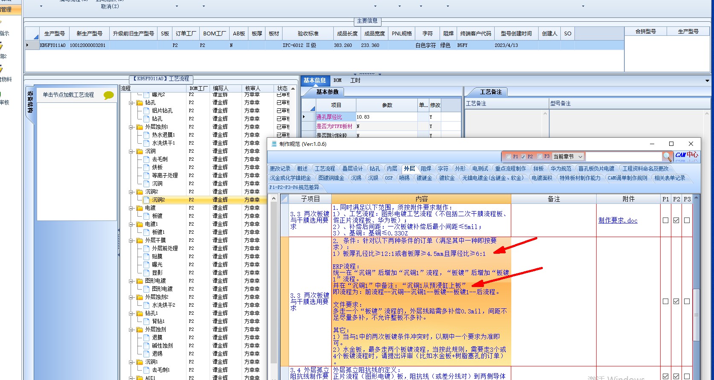Collapse the 外层蚀刻1 tree node
The width and height of the screenshot is (714, 380).
131,127
